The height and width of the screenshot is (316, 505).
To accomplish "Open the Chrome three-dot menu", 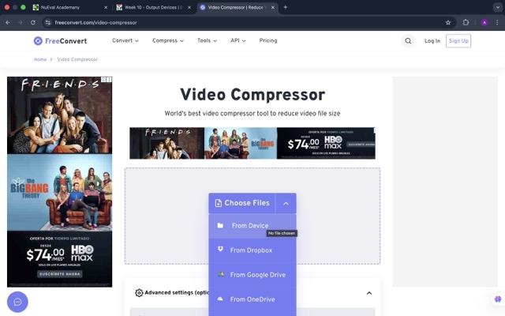I will click(x=497, y=23).
